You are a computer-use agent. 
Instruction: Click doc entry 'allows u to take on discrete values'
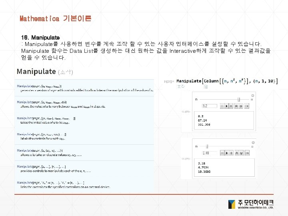tap(51, 155)
